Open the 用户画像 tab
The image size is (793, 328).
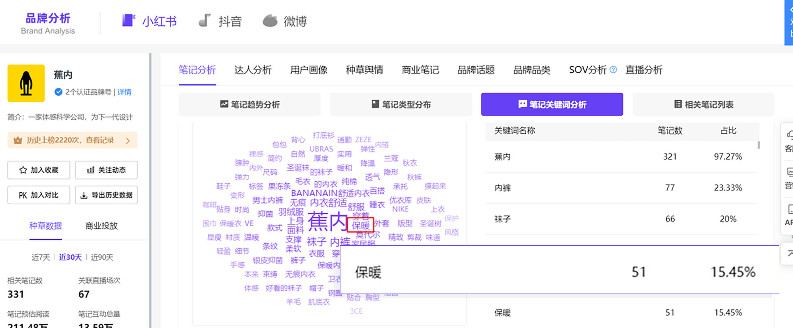(309, 70)
